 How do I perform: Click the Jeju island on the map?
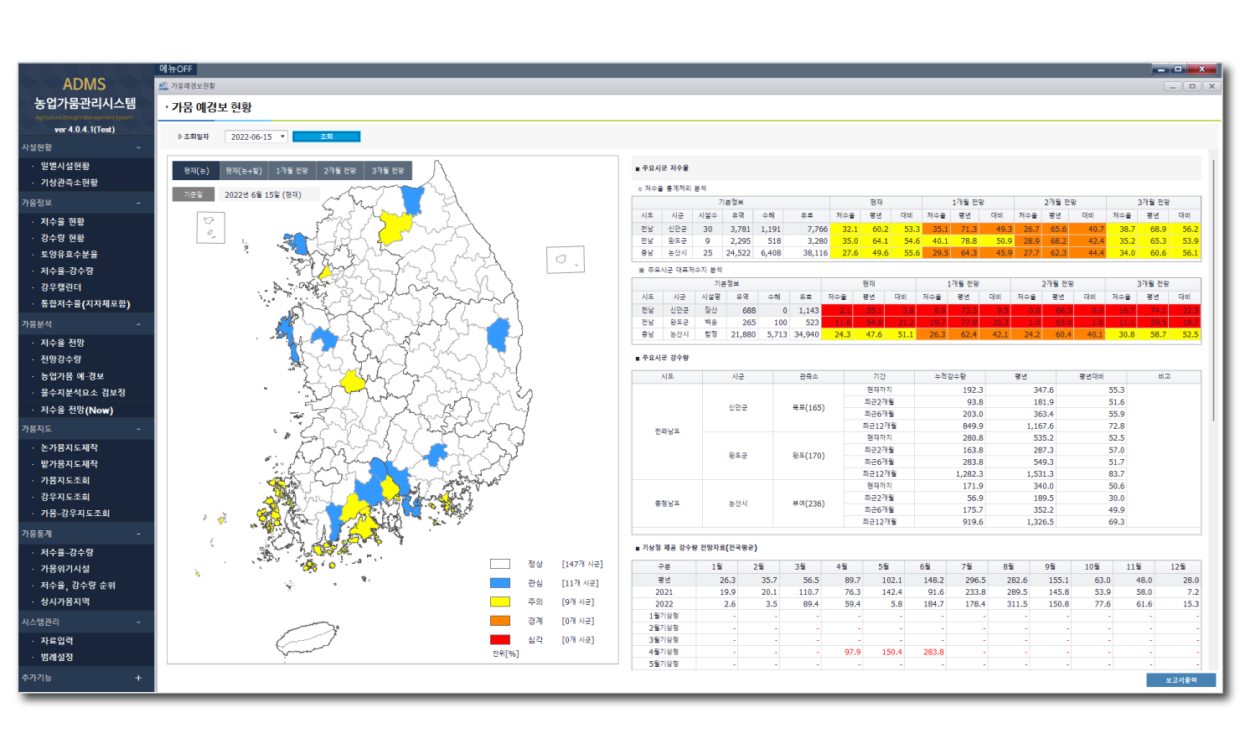(x=307, y=639)
